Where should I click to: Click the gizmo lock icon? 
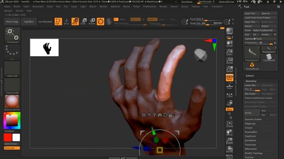click(170, 115)
